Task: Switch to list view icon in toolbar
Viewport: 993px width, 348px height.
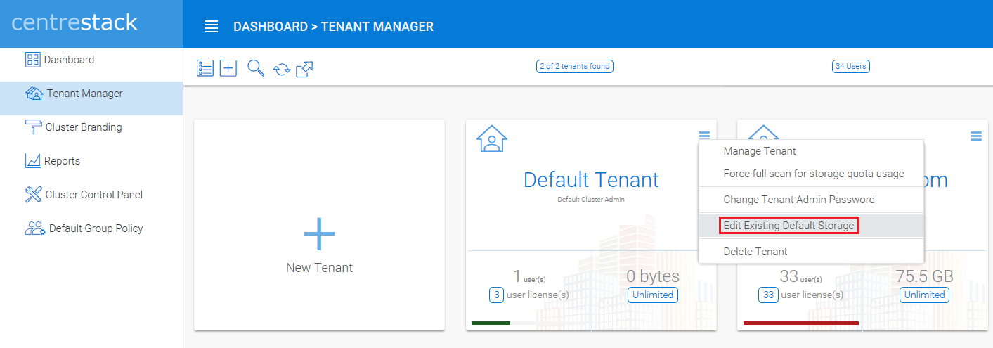Action: tap(205, 68)
